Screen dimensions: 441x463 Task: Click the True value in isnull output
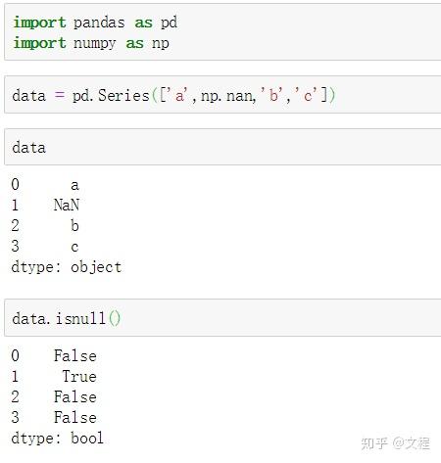point(79,376)
